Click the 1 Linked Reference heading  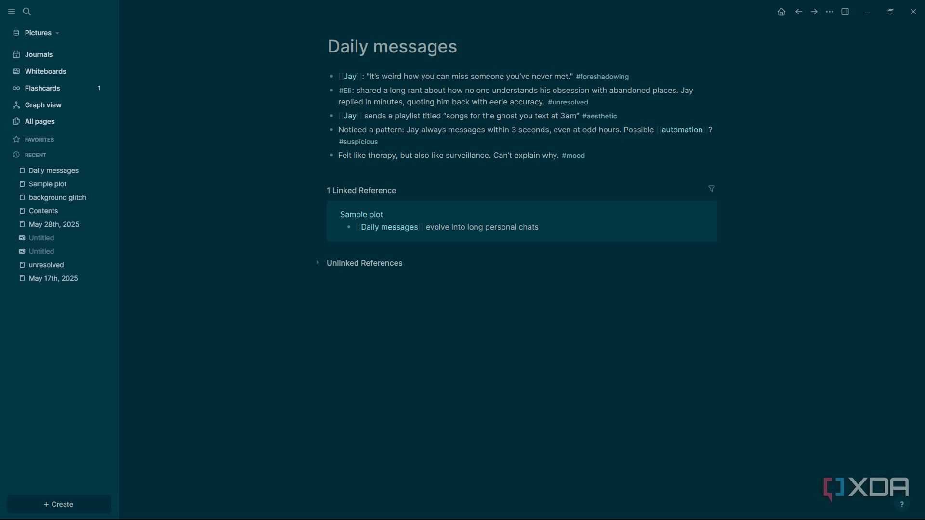(x=361, y=190)
